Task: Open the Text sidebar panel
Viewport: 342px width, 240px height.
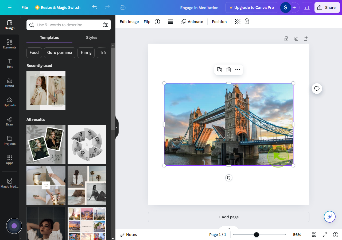Action: (x=10, y=63)
